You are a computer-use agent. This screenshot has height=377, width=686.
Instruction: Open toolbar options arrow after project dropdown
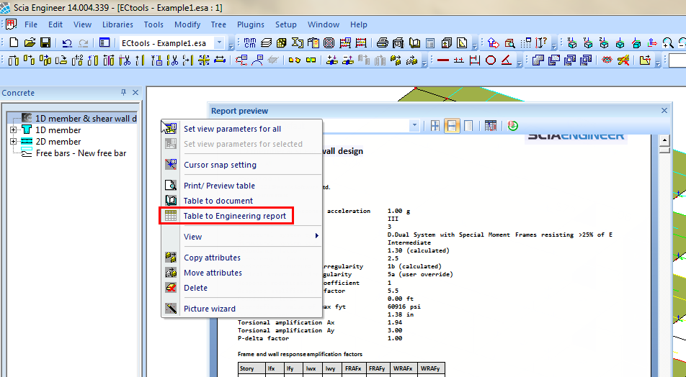(x=231, y=44)
